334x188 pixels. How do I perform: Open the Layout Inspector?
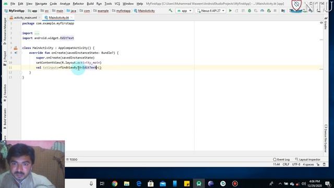(307, 159)
